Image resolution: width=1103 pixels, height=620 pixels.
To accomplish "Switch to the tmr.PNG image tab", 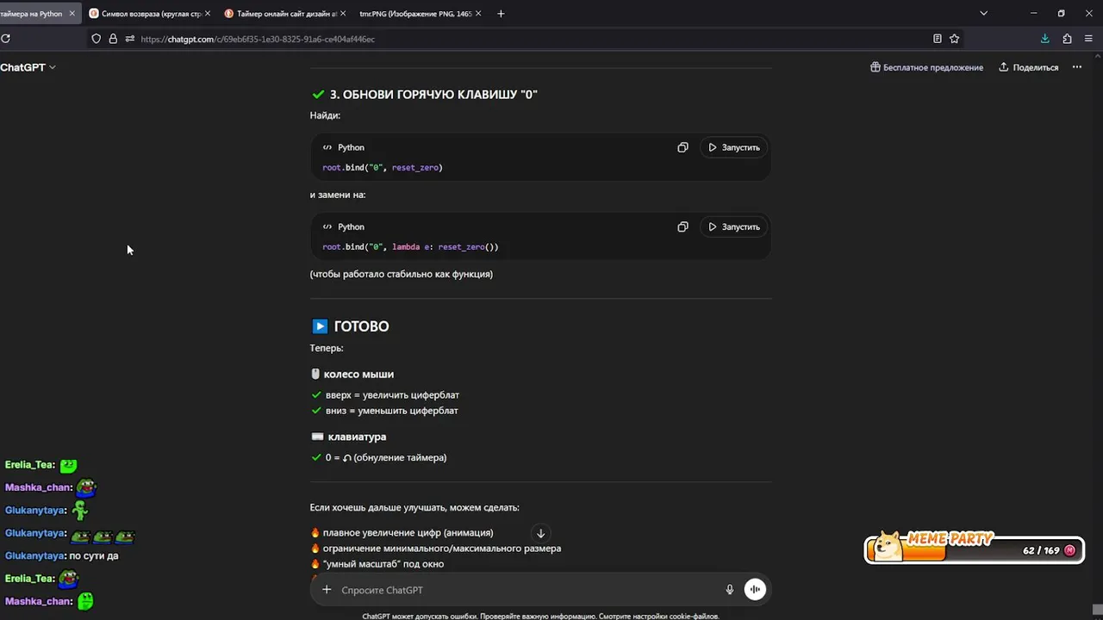I will click(x=414, y=14).
